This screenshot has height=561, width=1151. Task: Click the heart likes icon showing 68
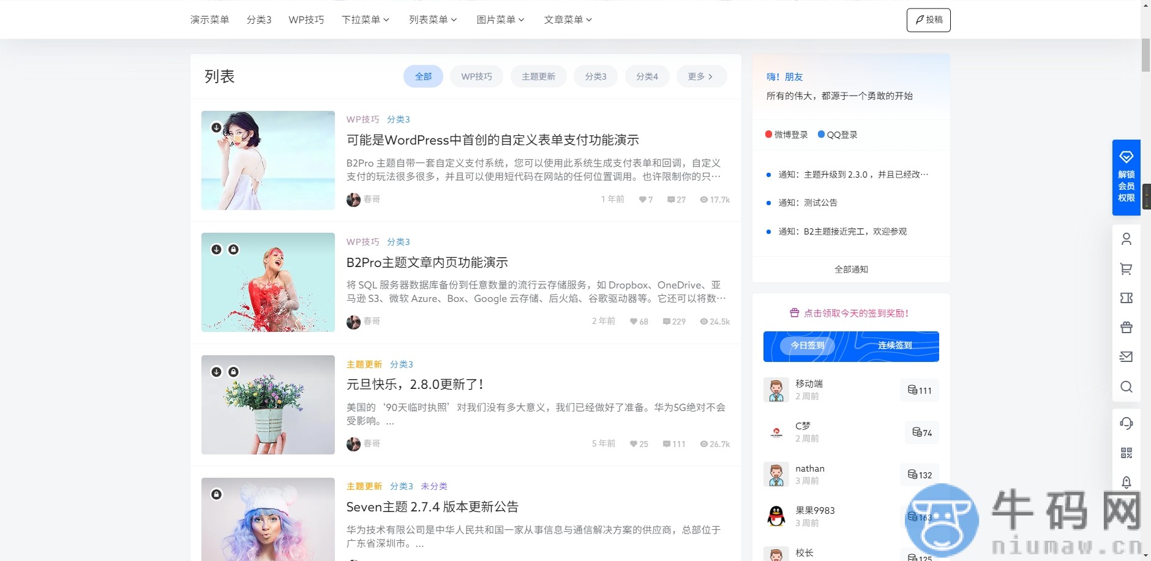(633, 322)
